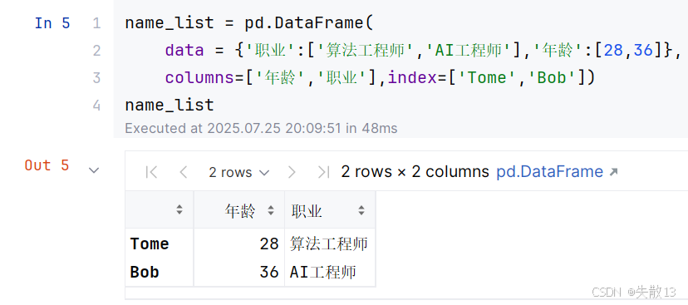Viewport: 688px width, 305px height.
Task: Click the Out 5 output label
Action: (47, 165)
